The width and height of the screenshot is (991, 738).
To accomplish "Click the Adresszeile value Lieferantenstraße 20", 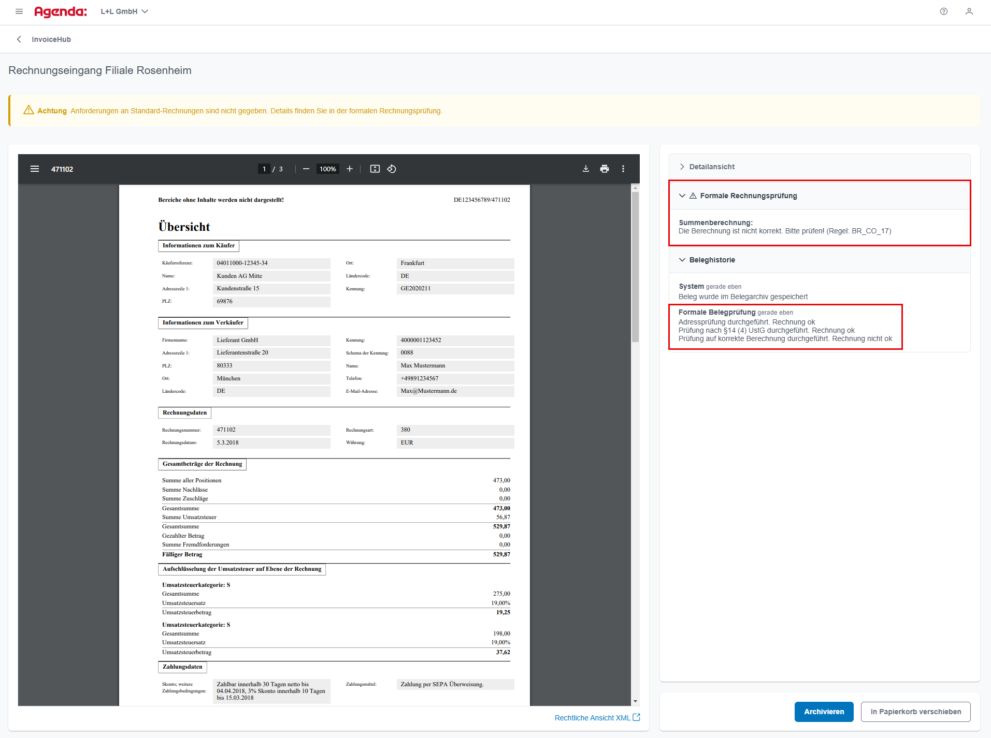I will click(x=271, y=353).
